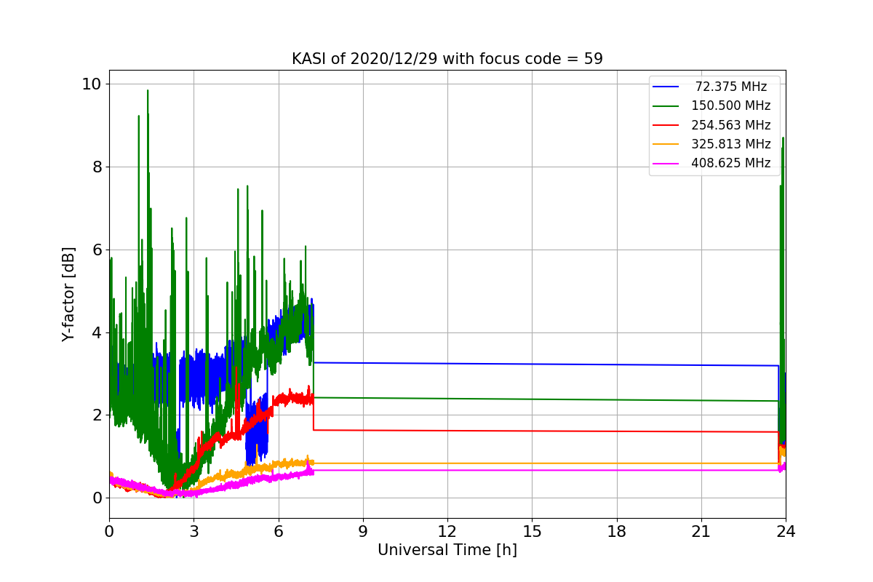
Task: Click the x-axis tick label 18
Action: point(617,532)
